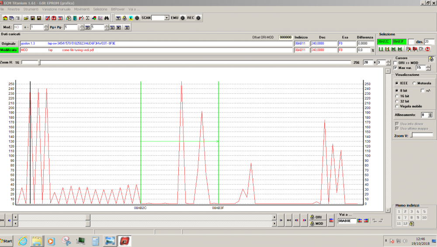Open the SCAN dropdown list
437x247 pixels.
[x=166, y=18]
